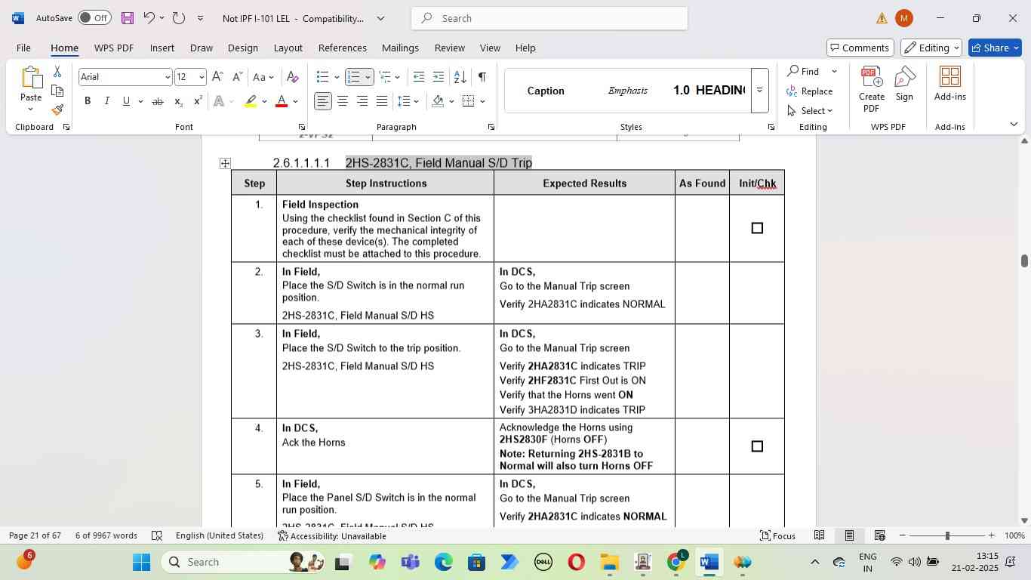Open the References tab
The height and width of the screenshot is (580, 1031).
click(343, 48)
